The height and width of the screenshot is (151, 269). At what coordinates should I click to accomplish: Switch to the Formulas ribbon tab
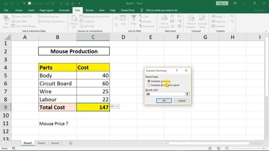pyautogui.click(x=64, y=10)
